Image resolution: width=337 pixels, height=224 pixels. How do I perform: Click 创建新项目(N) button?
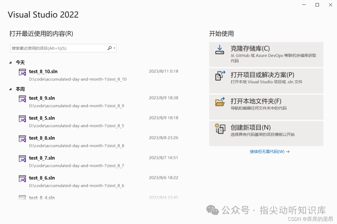tap(266, 133)
